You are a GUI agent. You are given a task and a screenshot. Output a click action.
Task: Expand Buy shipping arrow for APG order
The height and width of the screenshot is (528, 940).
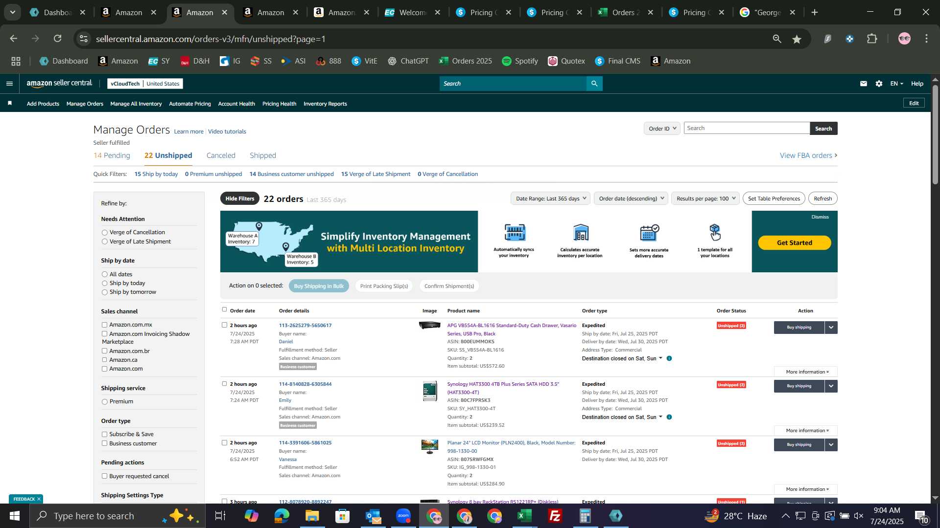(x=831, y=328)
